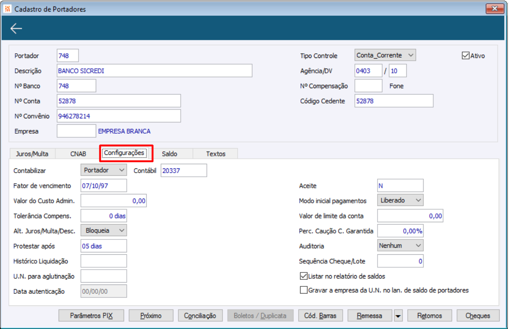Click the Parâmetros PIX button
The width and height of the screenshot is (509, 329).
point(91,316)
